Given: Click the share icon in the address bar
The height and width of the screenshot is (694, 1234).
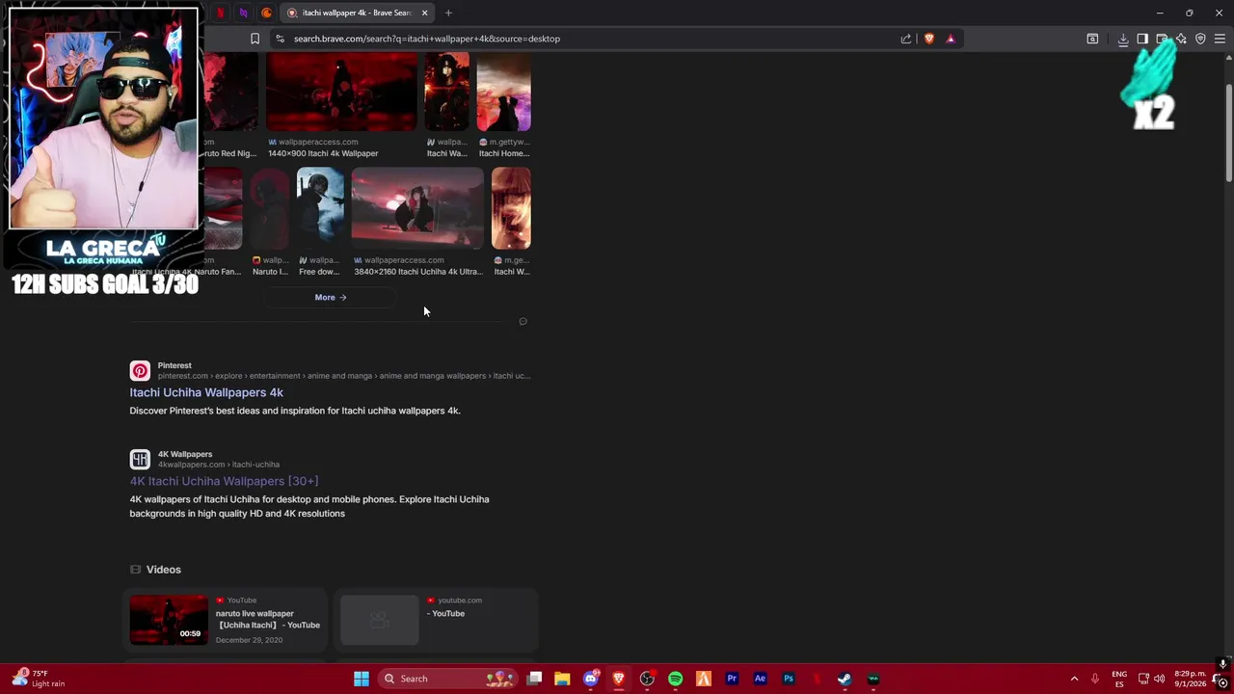Looking at the screenshot, I should coord(906,39).
